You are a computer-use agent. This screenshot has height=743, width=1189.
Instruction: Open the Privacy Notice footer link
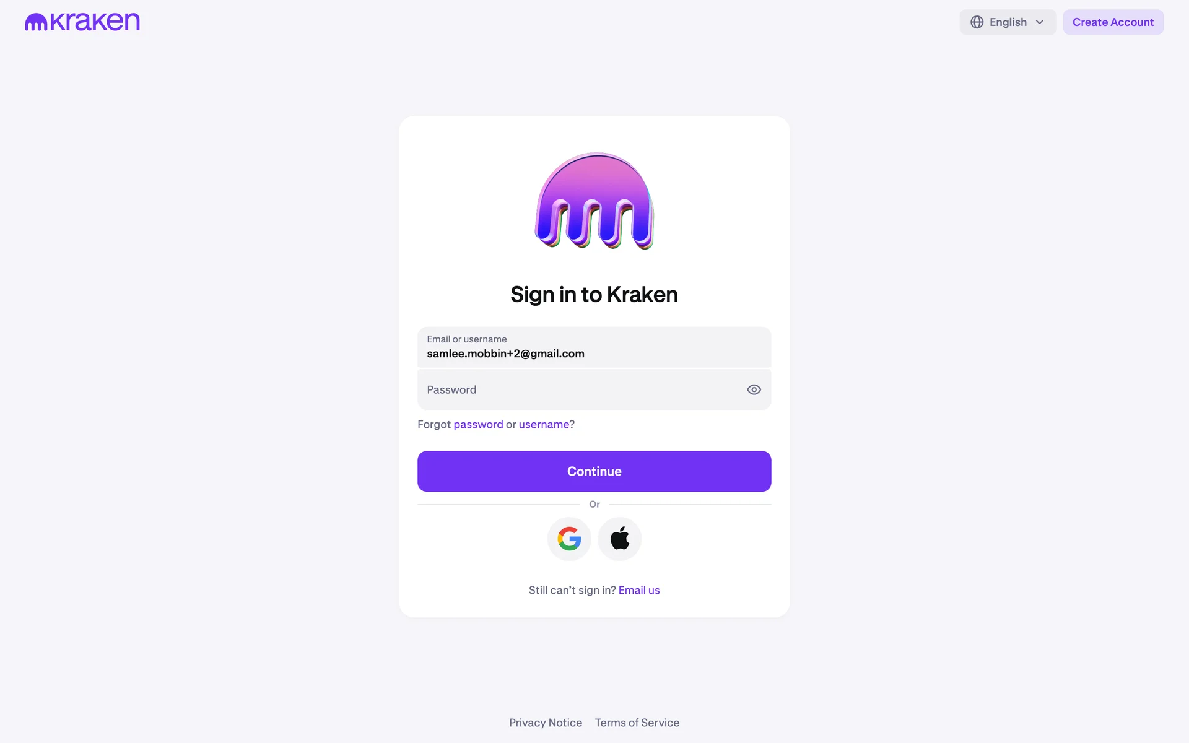[x=546, y=723]
